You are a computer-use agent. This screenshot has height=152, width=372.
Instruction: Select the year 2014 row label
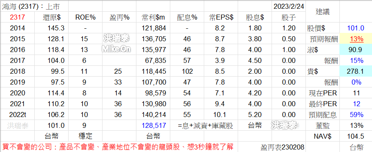pos(17,28)
